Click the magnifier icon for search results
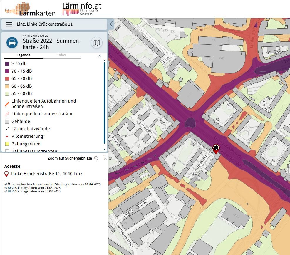 (x=96, y=158)
